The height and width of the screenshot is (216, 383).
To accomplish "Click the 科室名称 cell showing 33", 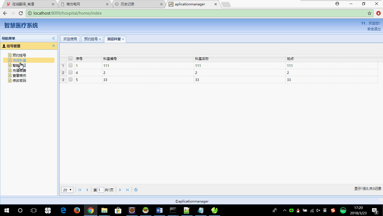I will click(x=240, y=80).
